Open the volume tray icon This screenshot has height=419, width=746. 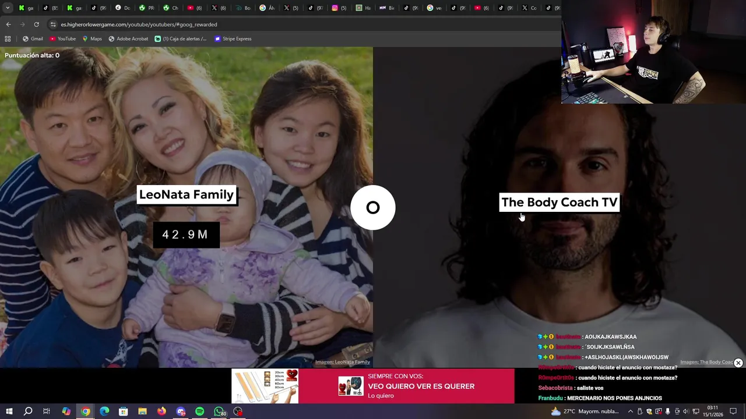(x=685, y=411)
